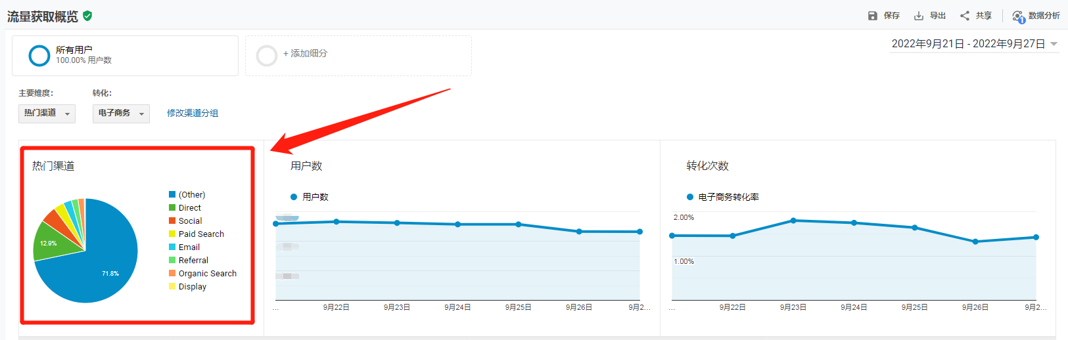This screenshot has width=1068, height=340.
Task: Click the (Other) blue legend swatch
Action: [x=172, y=194]
